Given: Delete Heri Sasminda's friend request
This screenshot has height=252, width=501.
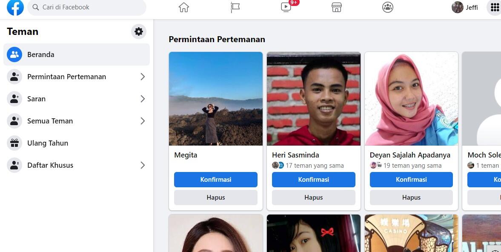Looking at the screenshot, I should point(313,198).
